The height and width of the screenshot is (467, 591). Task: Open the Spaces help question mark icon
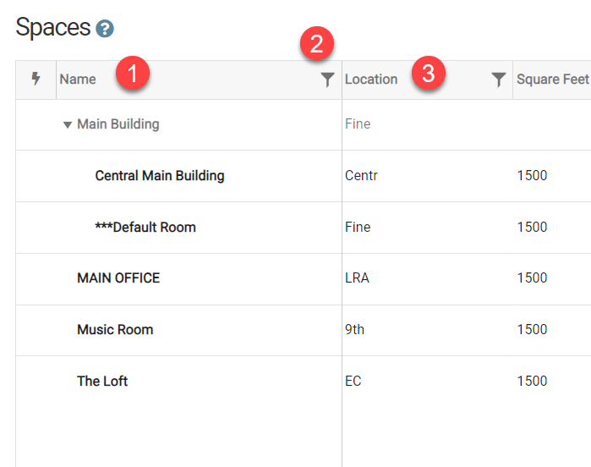pyautogui.click(x=104, y=29)
